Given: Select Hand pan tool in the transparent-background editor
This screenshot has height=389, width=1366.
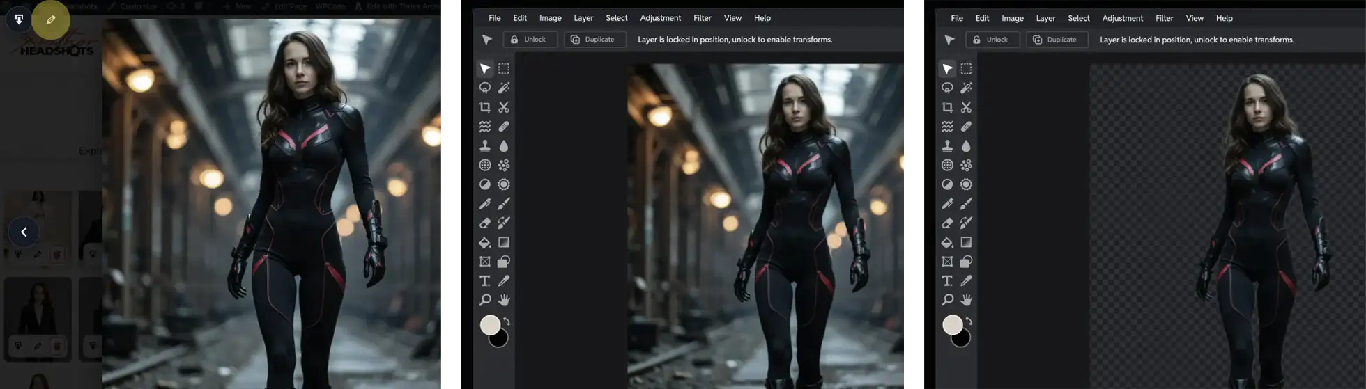Looking at the screenshot, I should 966,300.
